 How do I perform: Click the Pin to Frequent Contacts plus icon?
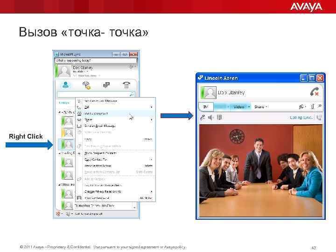79,153
